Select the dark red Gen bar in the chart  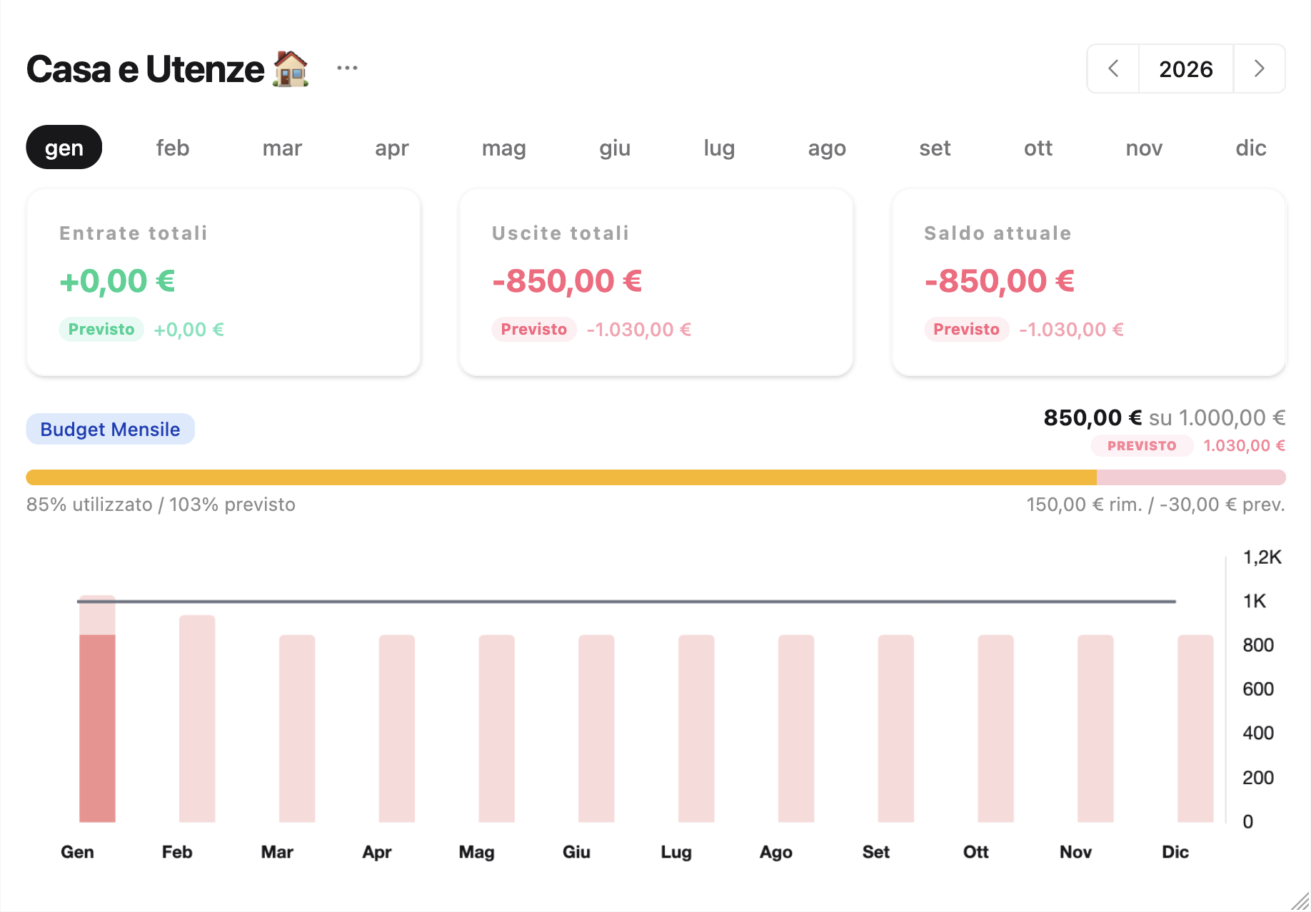coord(96,728)
